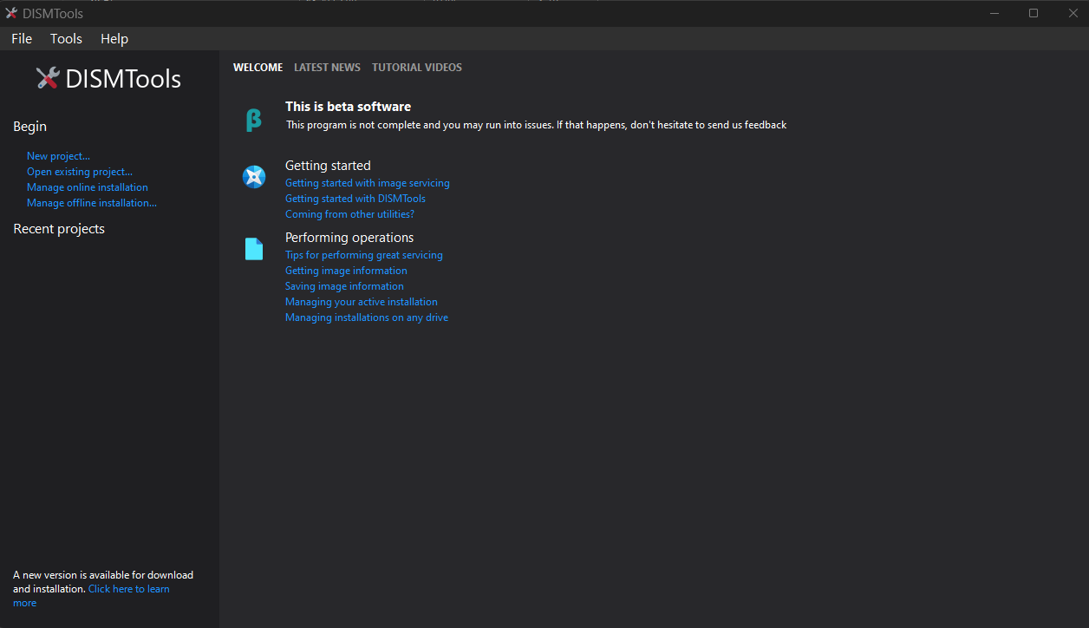Open existing project link in Begin section

pyautogui.click(x=80, y=172)
